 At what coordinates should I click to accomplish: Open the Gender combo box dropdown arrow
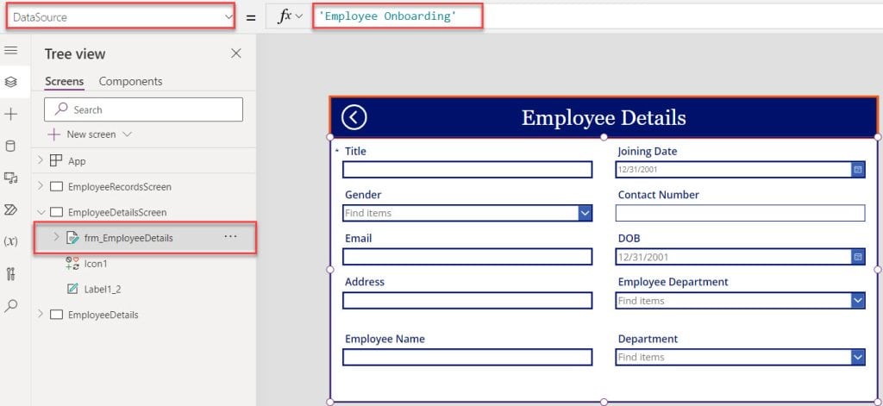pos(586,213)
